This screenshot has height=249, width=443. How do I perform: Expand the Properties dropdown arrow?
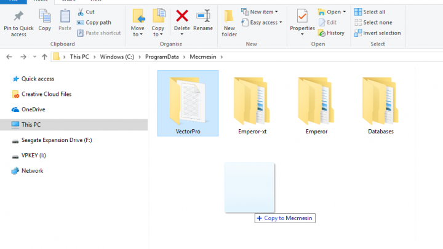coord(302,34)
